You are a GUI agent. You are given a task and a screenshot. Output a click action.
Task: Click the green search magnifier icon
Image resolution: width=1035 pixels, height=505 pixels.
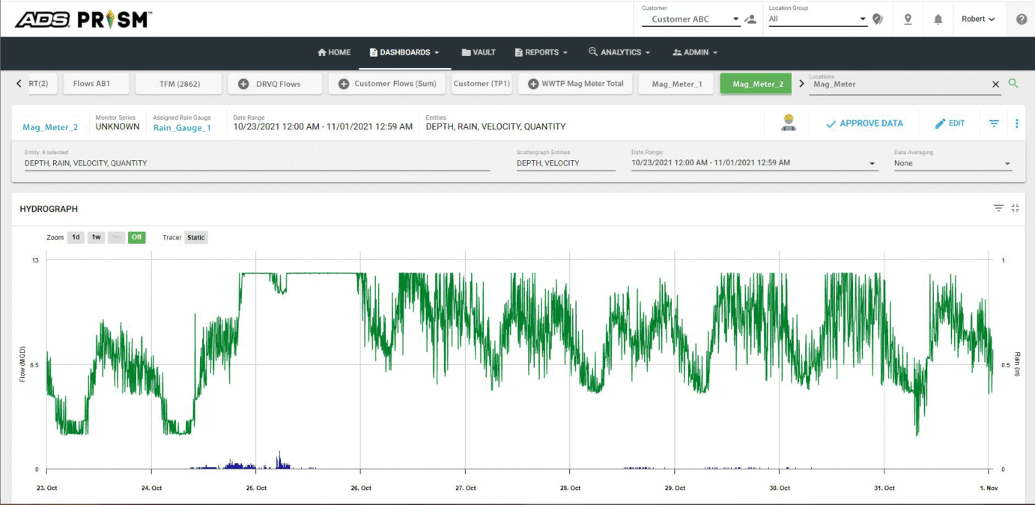[1013, 84]
